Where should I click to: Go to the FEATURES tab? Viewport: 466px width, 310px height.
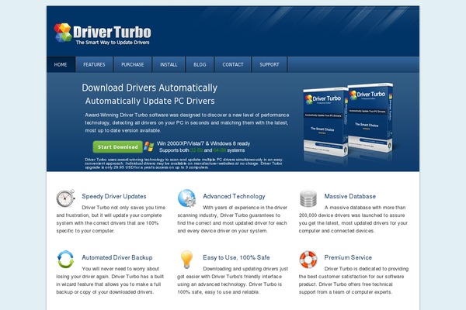coord(94,64)
